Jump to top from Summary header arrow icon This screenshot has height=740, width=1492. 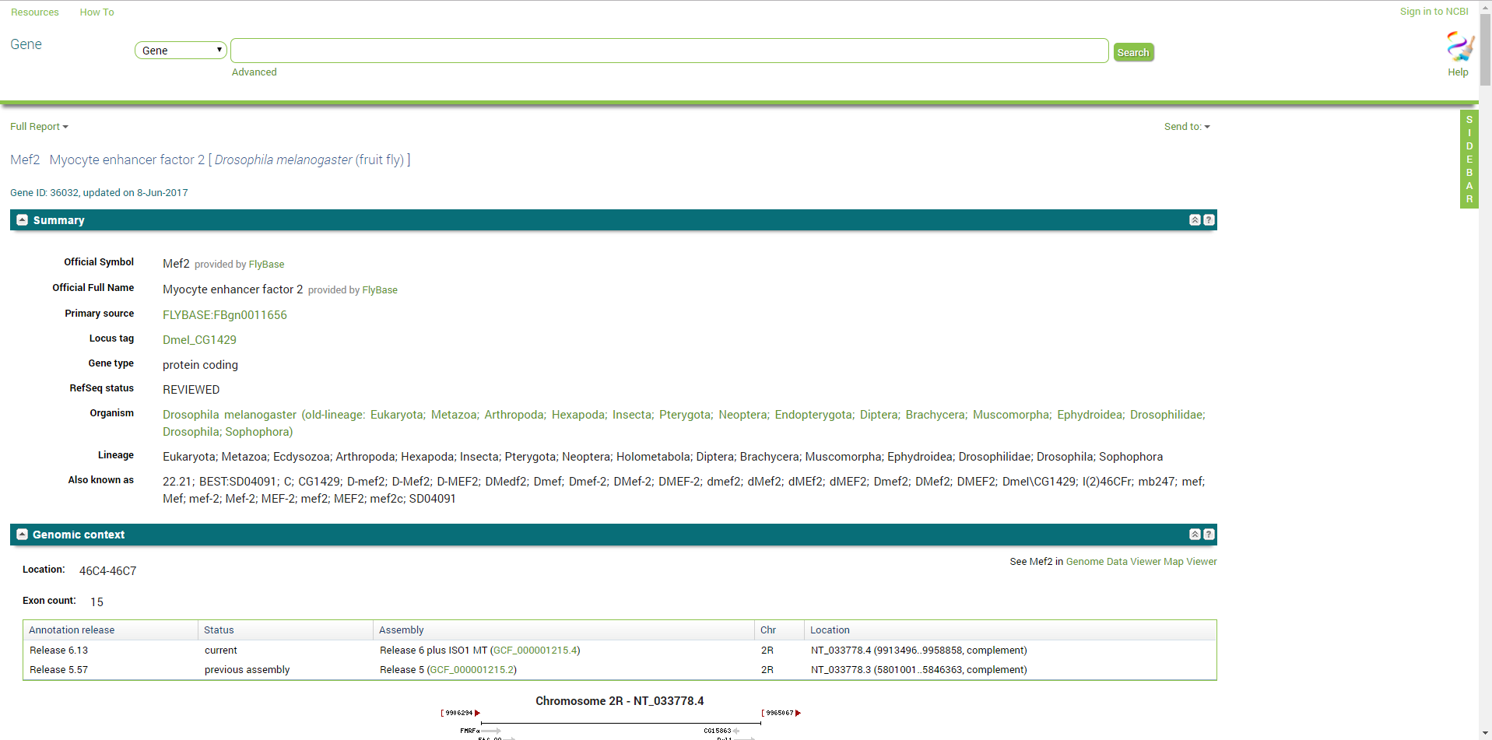point(1195,220)
